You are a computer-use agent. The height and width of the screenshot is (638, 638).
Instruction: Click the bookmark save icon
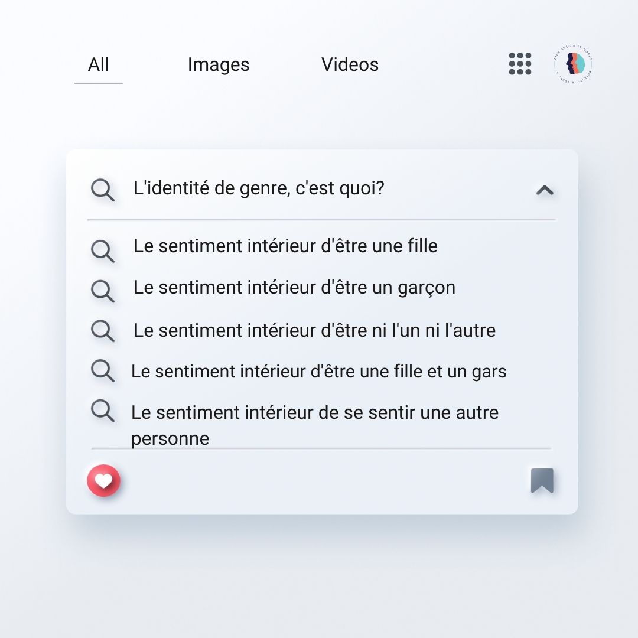[x=542, y=481]
